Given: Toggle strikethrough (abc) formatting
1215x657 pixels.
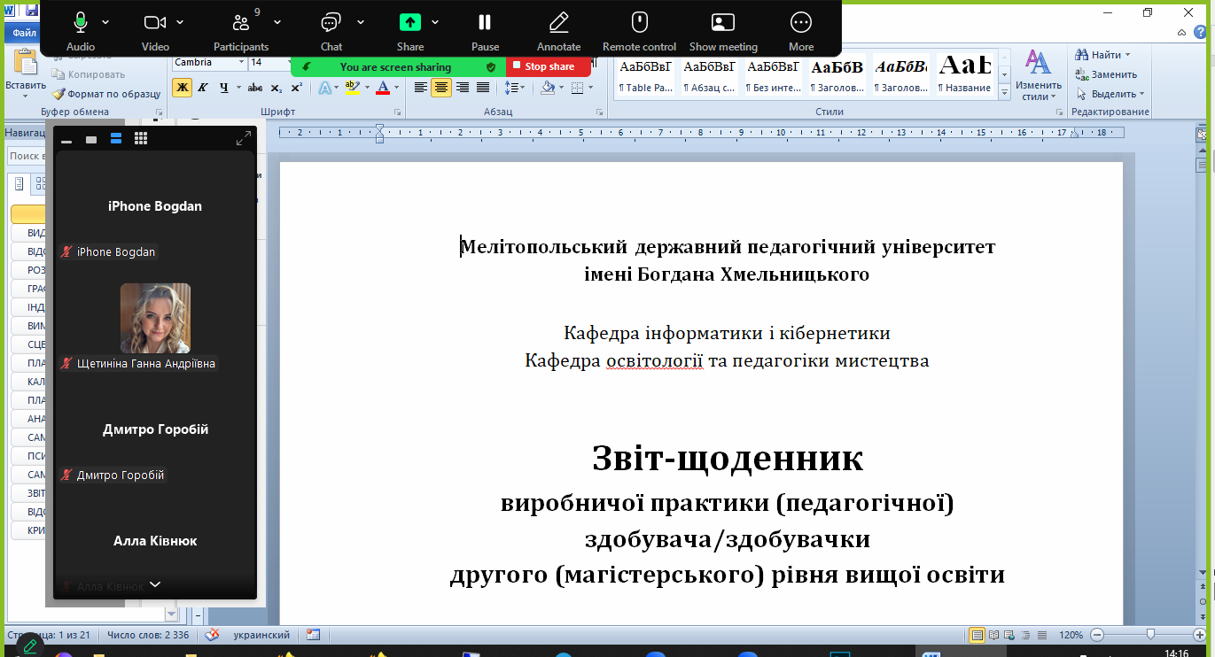Looking at the screenshot, I should pos(255,87).
